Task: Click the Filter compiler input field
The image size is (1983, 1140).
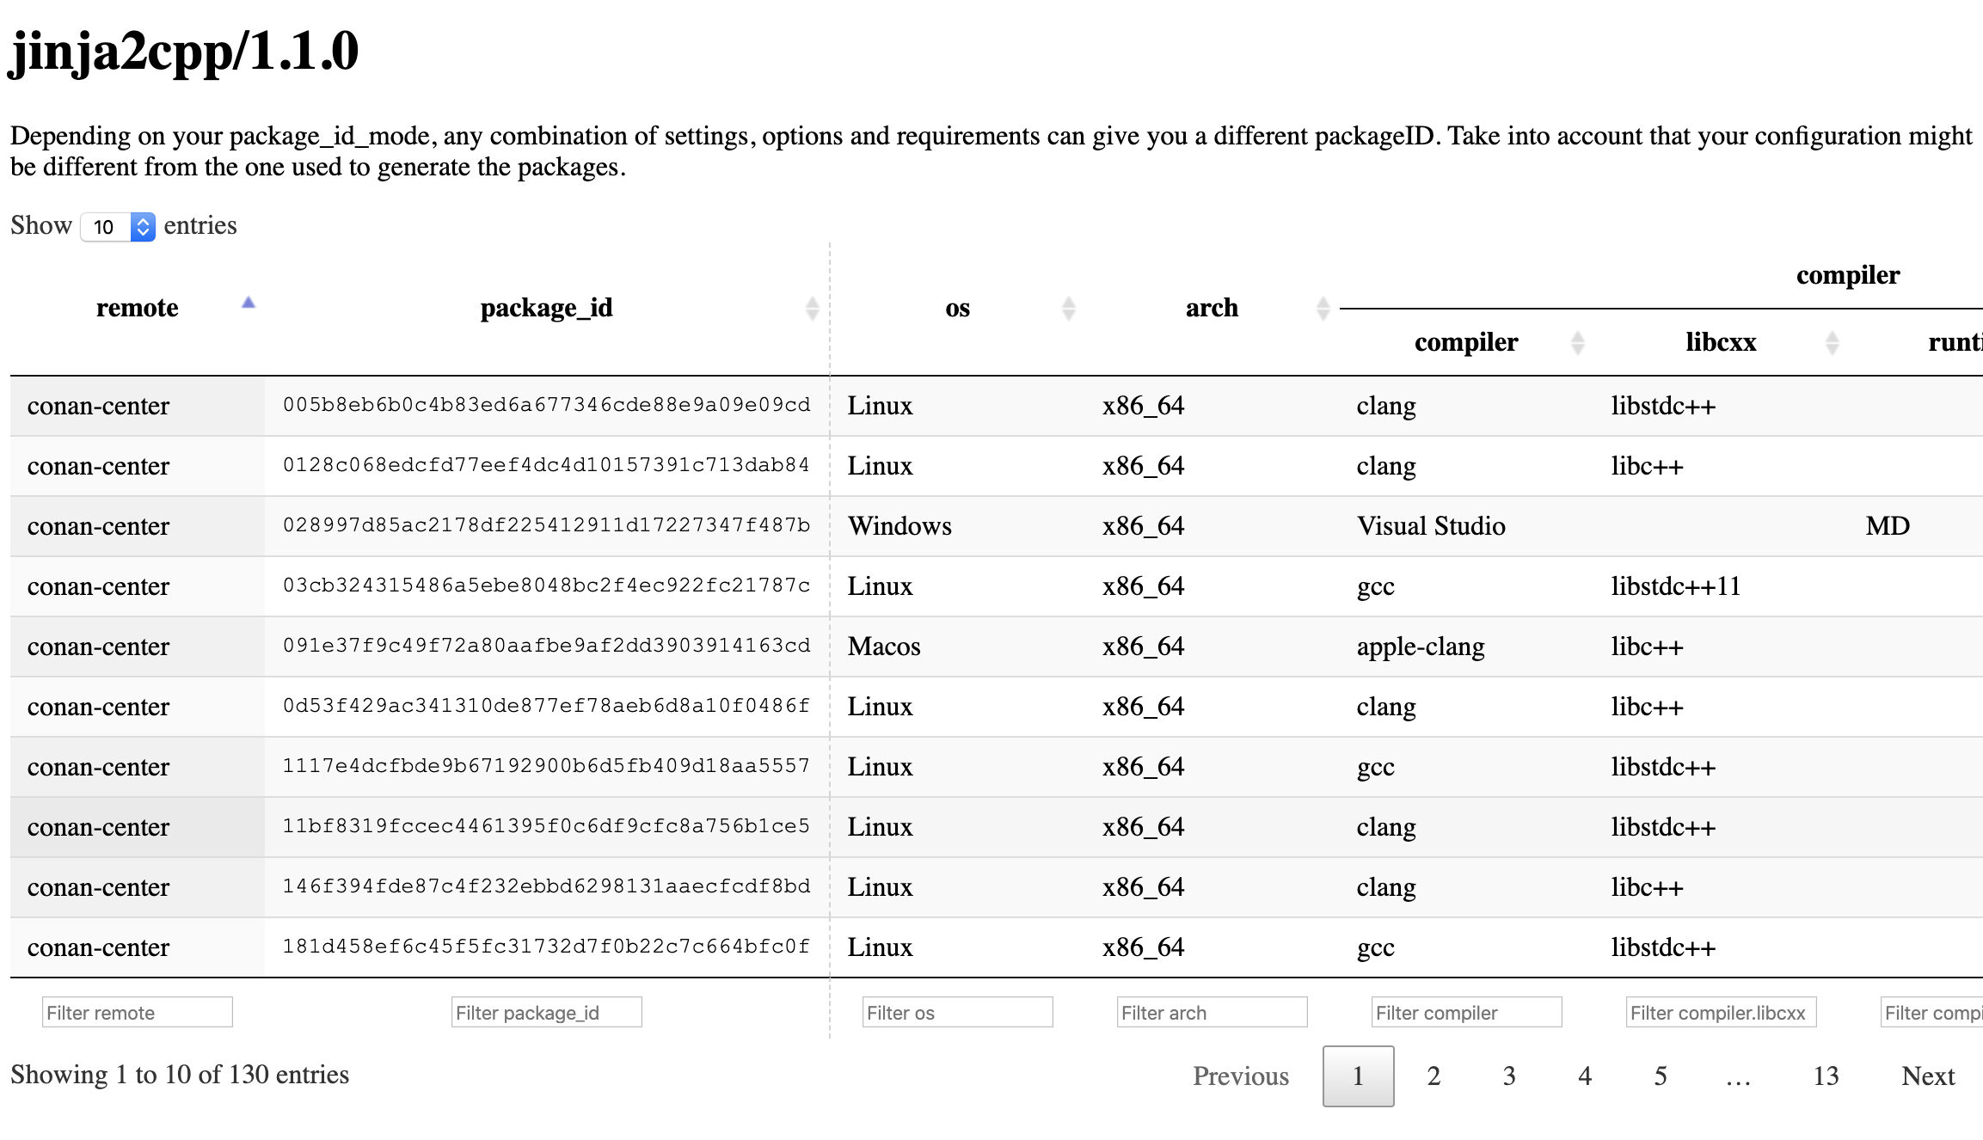Action: point(1466,1013)
